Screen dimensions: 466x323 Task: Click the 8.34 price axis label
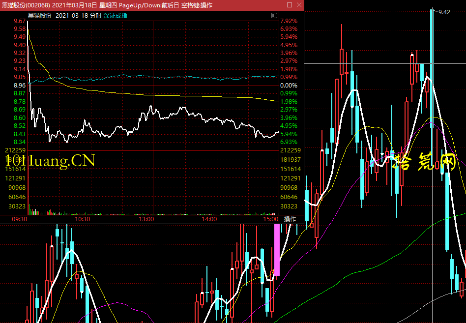click(x=20, y=142)
